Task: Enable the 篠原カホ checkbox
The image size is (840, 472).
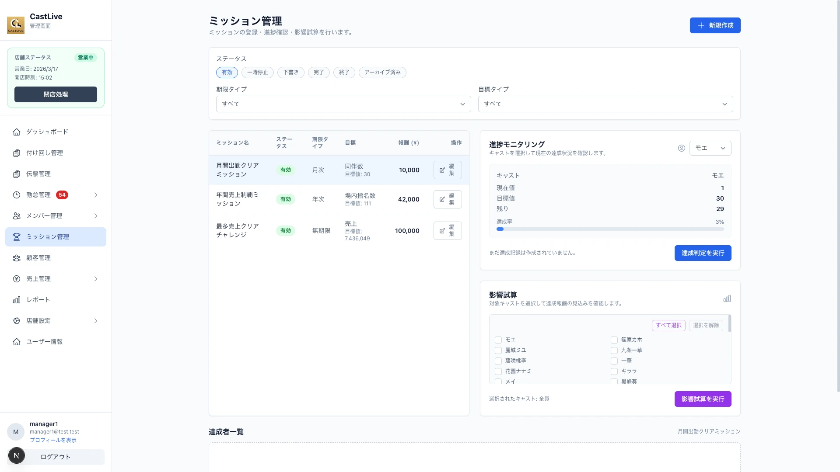Action: click(614, 340)
